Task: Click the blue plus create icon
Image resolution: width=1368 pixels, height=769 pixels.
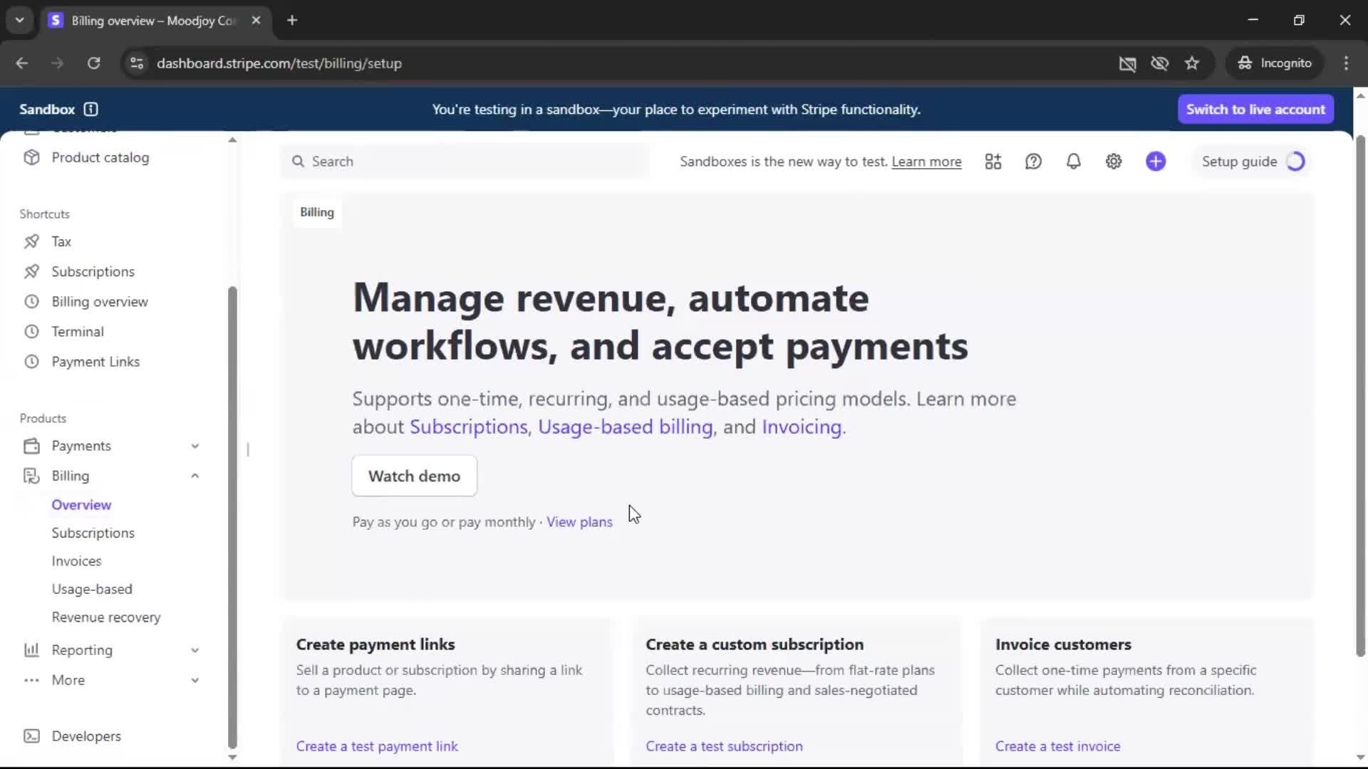Action: [1156, 162]
